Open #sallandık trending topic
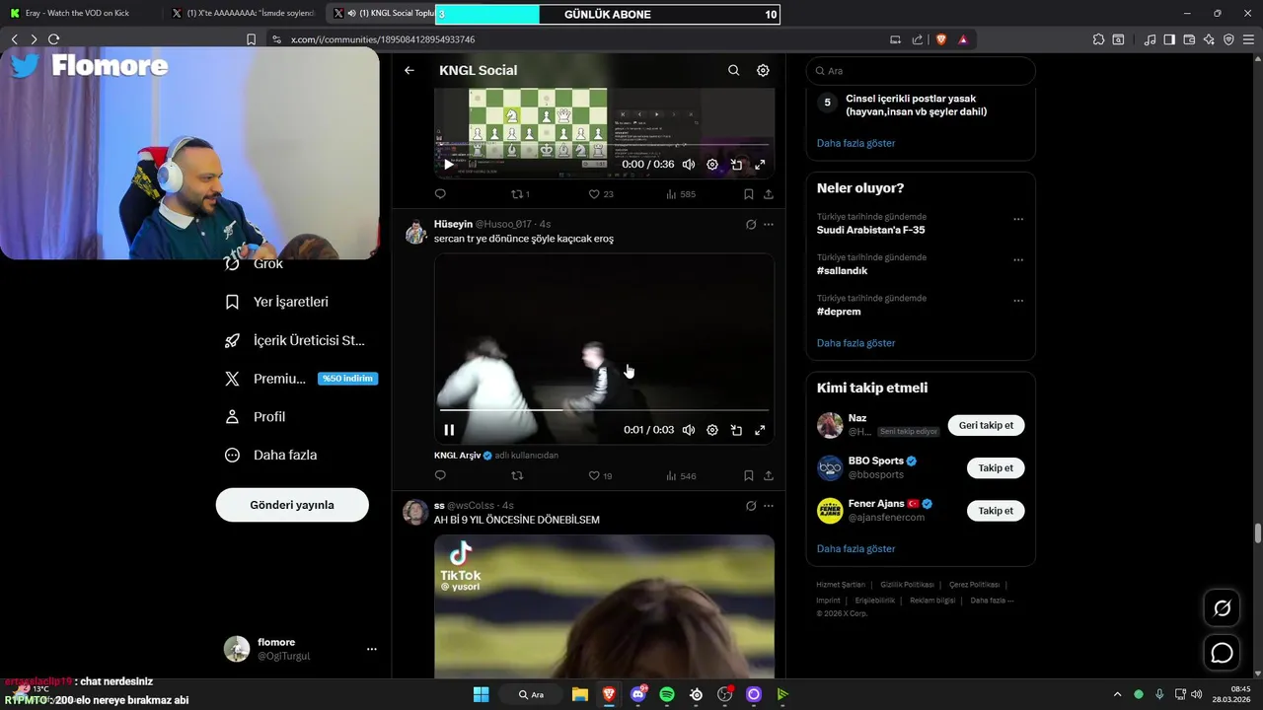The image size is (1263, 710). (x=842, y=270)
